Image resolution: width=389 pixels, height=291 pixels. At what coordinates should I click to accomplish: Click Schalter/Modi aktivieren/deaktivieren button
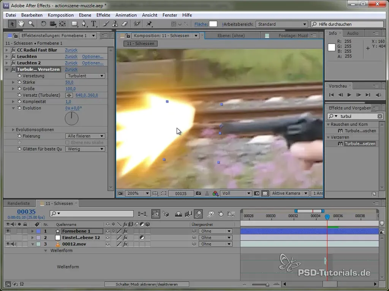point(147,284)
